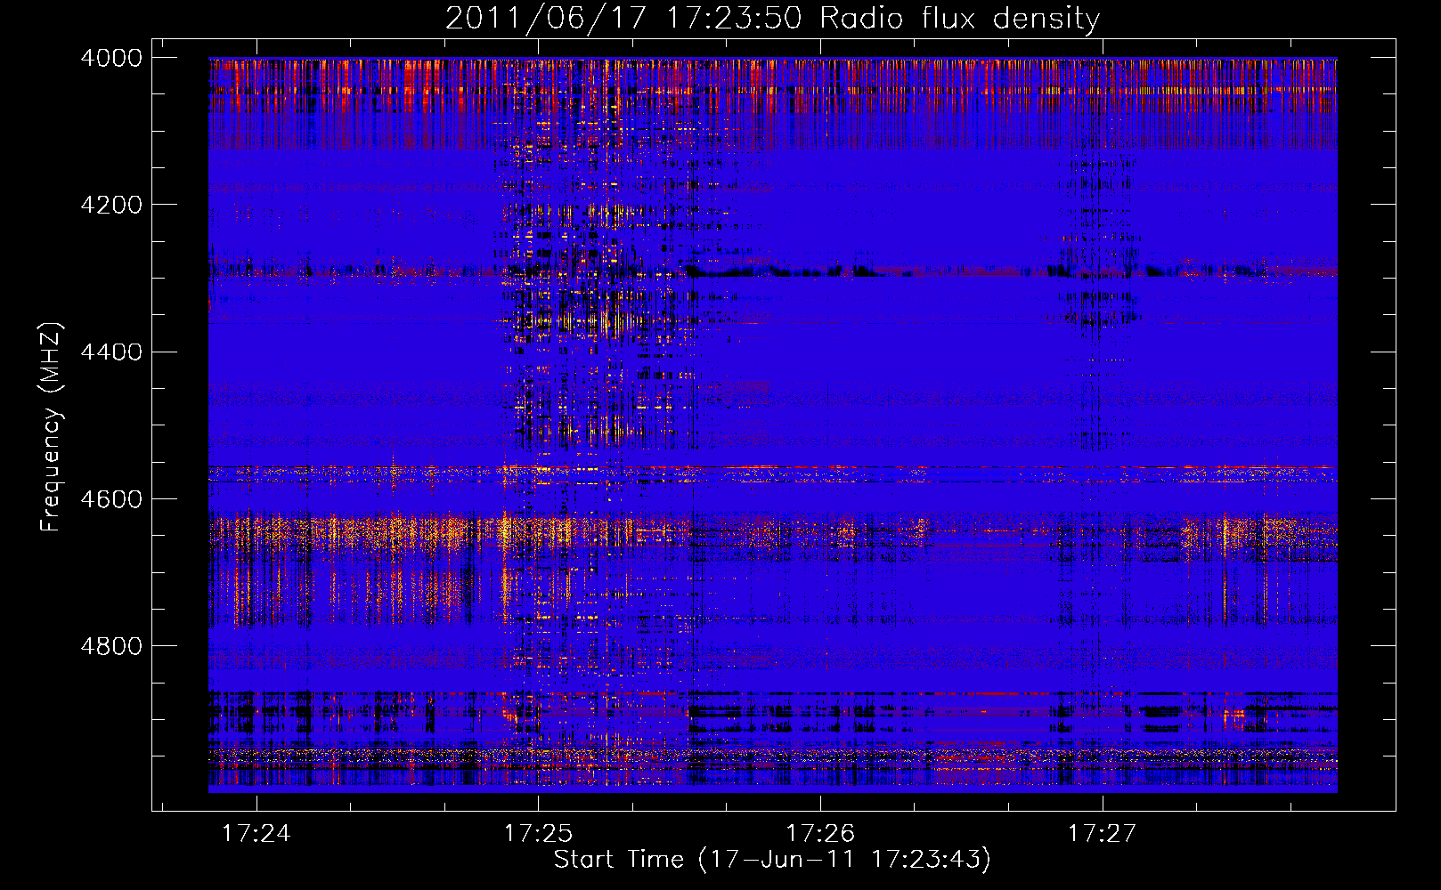Select the 4000 frequency tick label

[111, 58]
